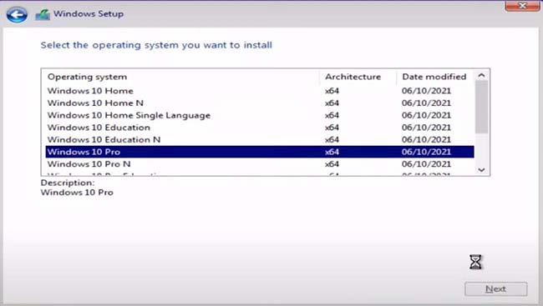Click x64 in Windows 10 Education row
Screen dimensions: 543x306
[332, 128]
